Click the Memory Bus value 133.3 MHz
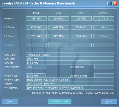Image resolution: width=119 pixels, height=107 pixels. 36,75
